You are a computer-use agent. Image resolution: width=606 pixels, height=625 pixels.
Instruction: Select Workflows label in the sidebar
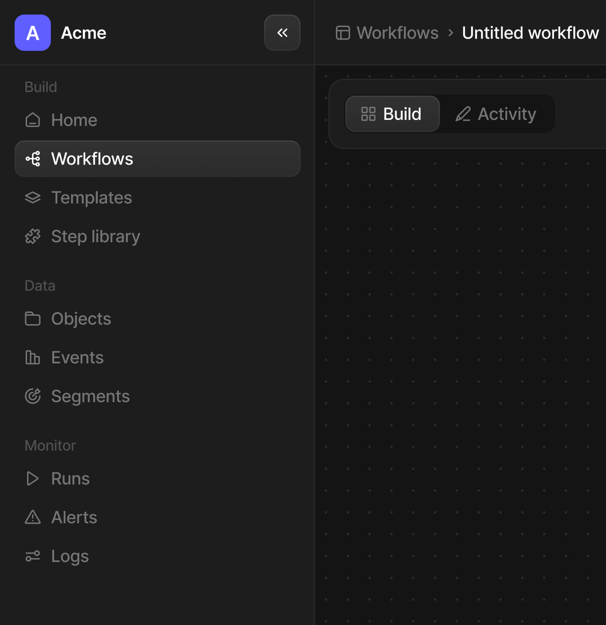[x=92, y=159]
